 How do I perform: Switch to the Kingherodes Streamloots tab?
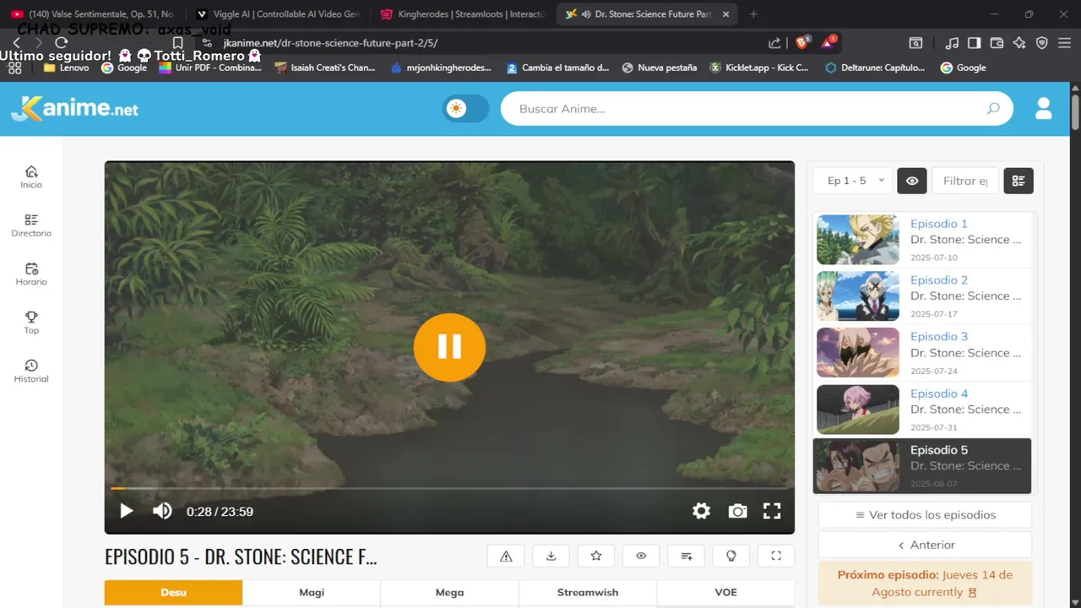[x=462, y=14]
